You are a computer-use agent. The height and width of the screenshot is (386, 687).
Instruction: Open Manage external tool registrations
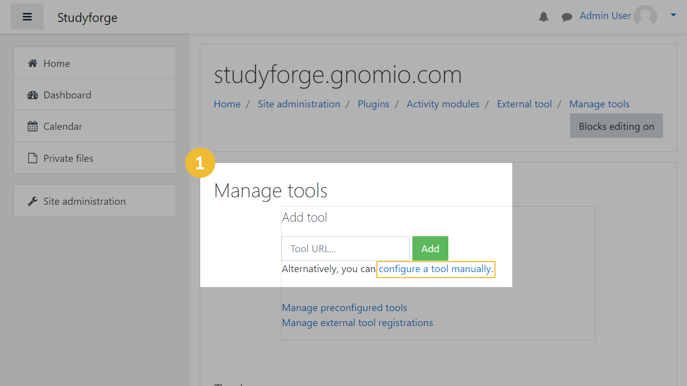(x=357, y=323)
